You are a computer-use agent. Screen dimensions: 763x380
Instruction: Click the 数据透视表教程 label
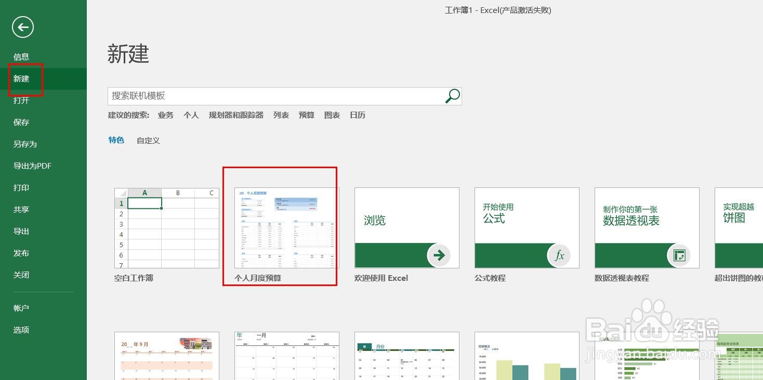coord(622,278)
